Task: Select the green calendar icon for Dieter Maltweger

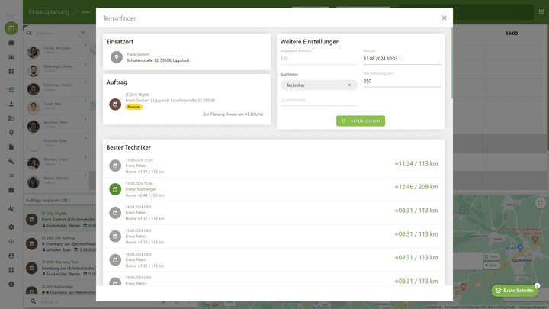Action: coord(115,189)
